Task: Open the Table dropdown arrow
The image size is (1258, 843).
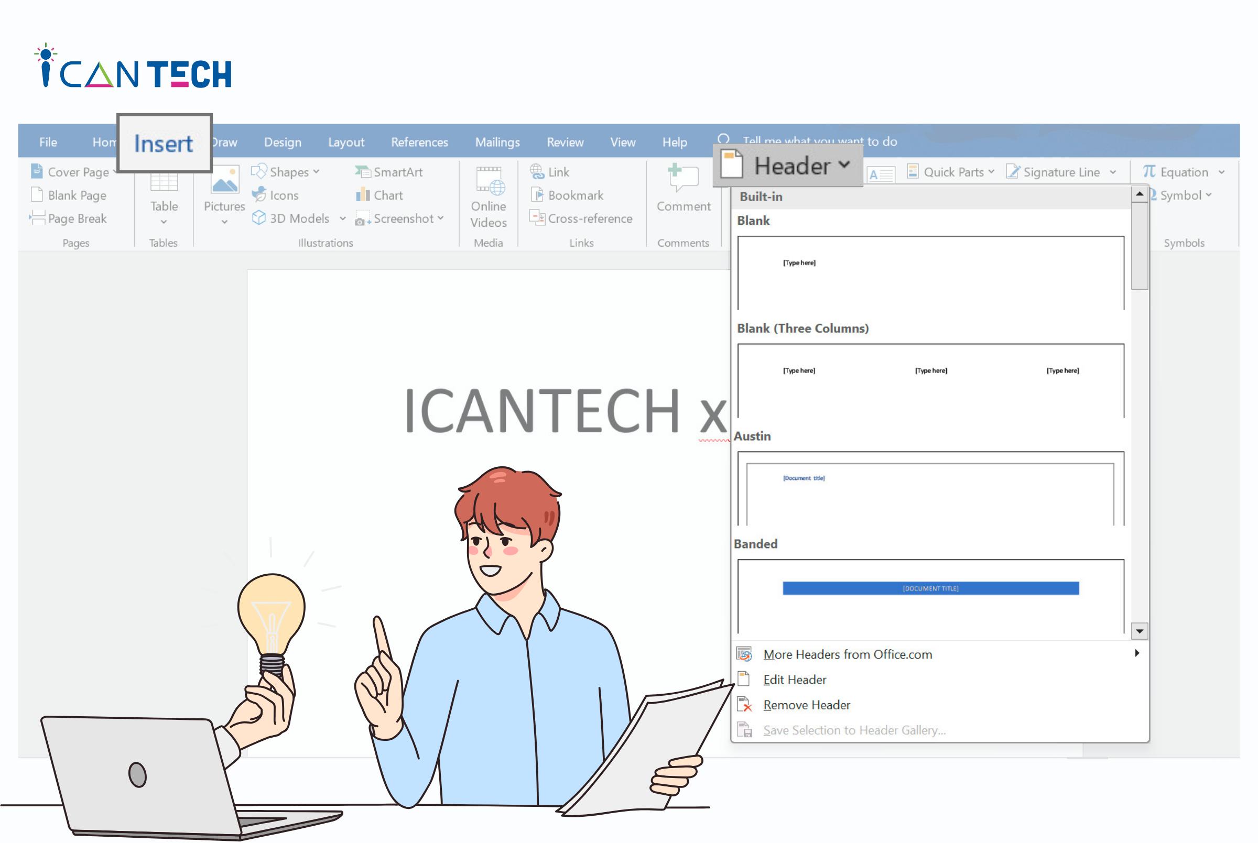Action: 164,222
